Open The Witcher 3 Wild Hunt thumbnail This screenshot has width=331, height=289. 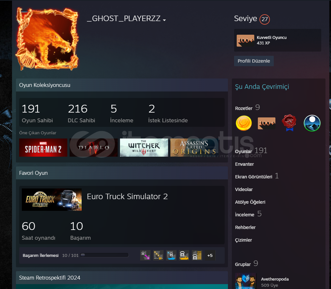[144, 148]
